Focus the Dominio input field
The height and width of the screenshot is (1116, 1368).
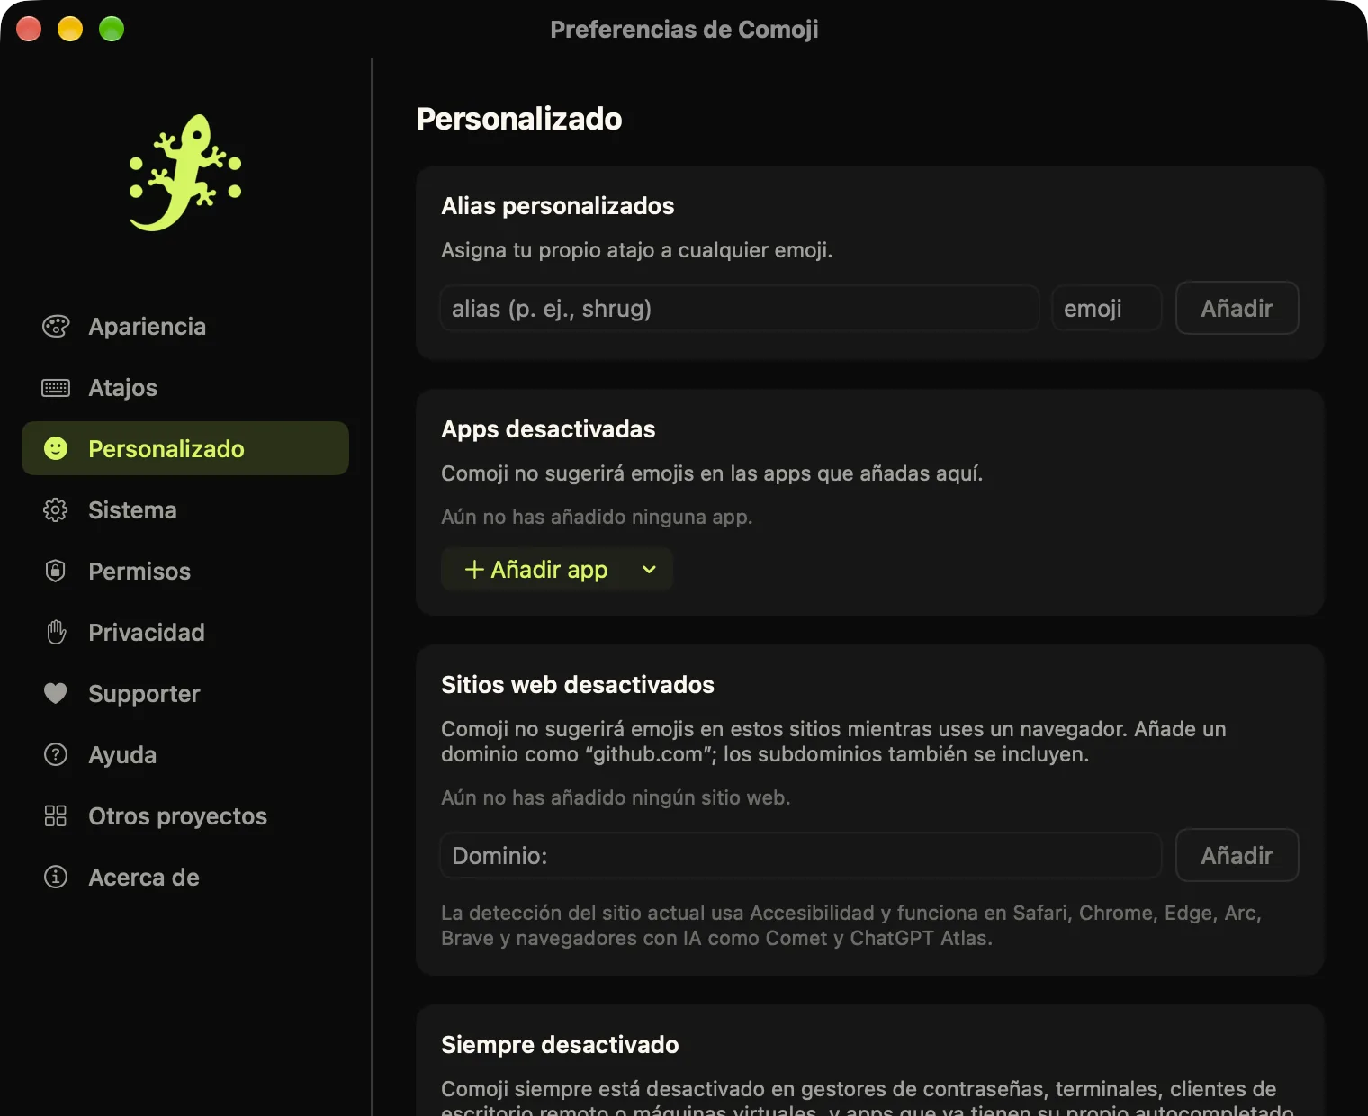[801, 856]
